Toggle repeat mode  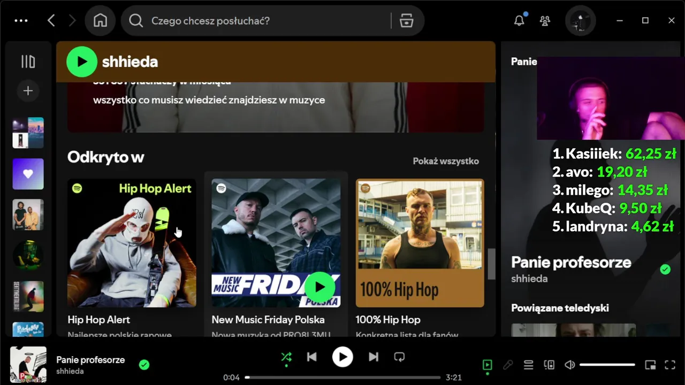pos(399,357)
